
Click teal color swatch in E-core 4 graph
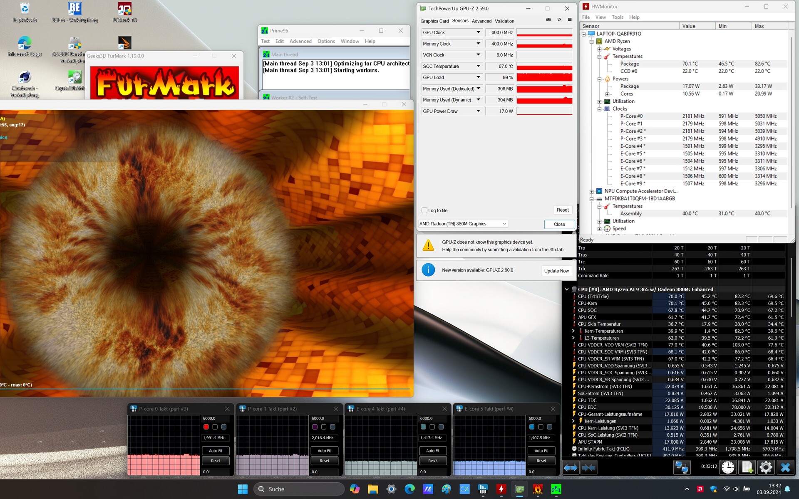pyautogui.click(x=423, y=427)
